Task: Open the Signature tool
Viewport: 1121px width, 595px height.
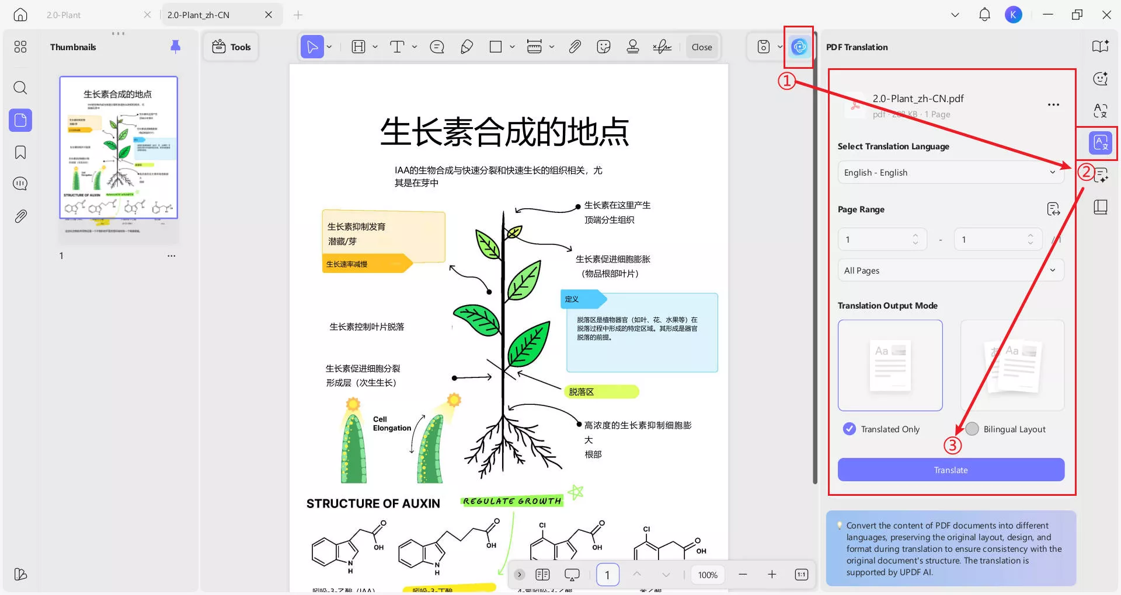Action: (662, 47)
